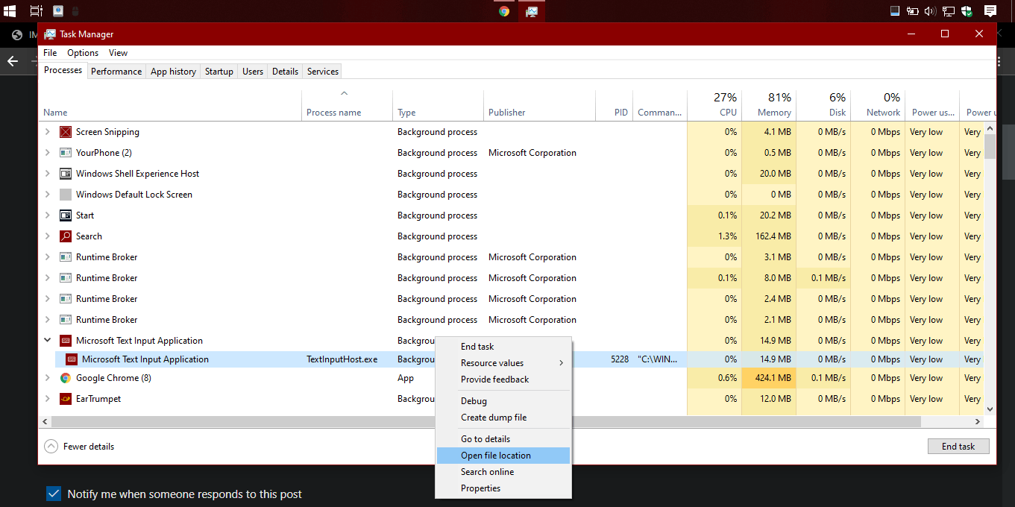This screenshot has height=507, width=1015.
Task: Open the File menu
Action: [x=50, y=53]
